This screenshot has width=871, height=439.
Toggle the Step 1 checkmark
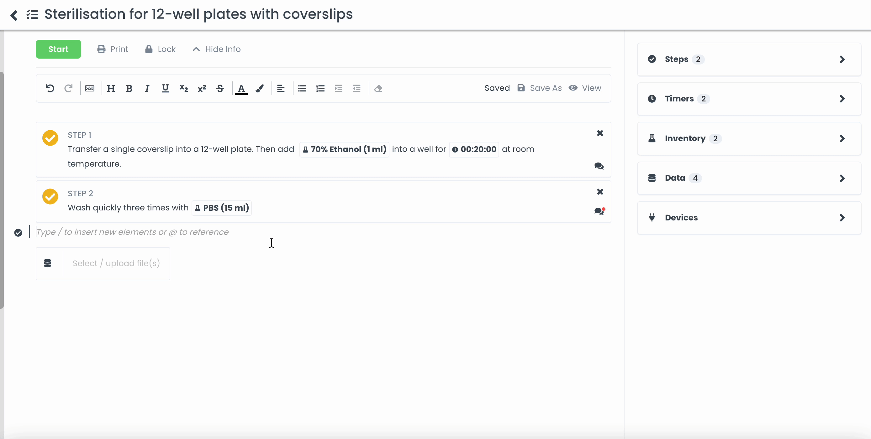point(50,138)
